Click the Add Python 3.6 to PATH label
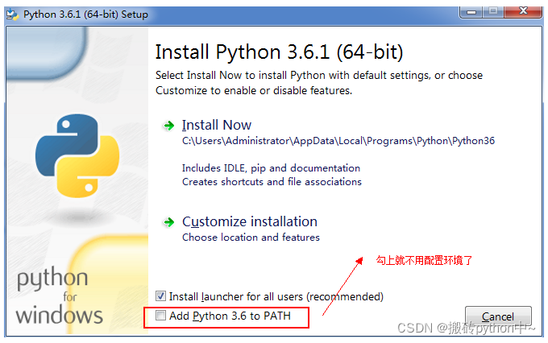Screen dimensions: 548x343 tap(230, 316)
